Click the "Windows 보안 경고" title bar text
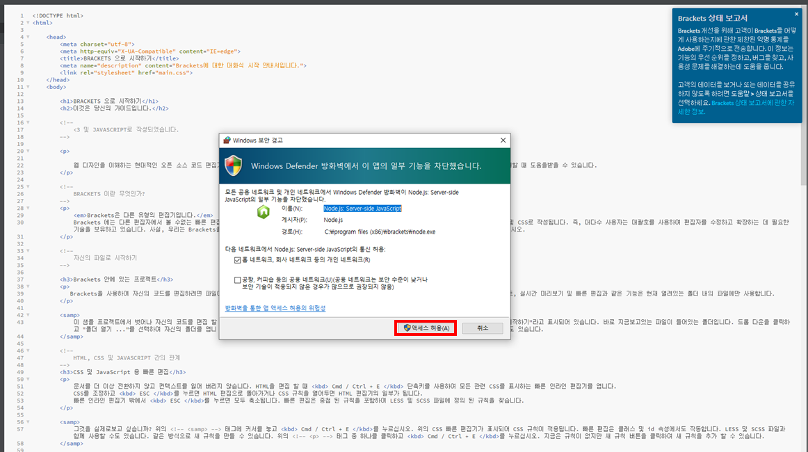This screenshot has width=808, height=452. pyautogui.click(x=258, y=140)
